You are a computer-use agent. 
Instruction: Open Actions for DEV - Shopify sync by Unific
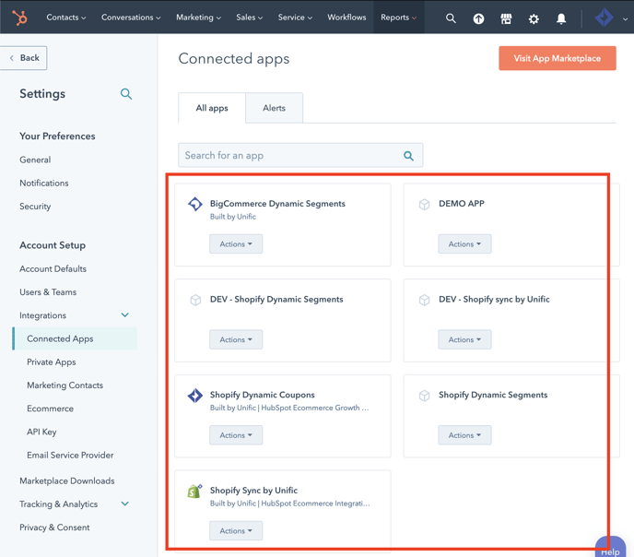point(464,339)
